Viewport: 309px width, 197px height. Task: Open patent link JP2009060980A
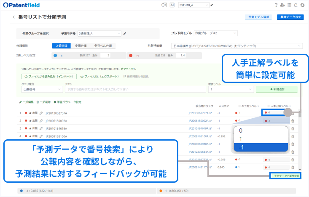pyautogui.click(x=200, y=144)
